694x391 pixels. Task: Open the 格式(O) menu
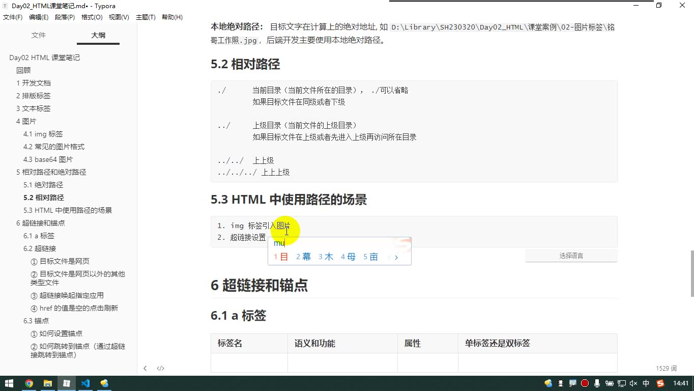click(92, 17)
